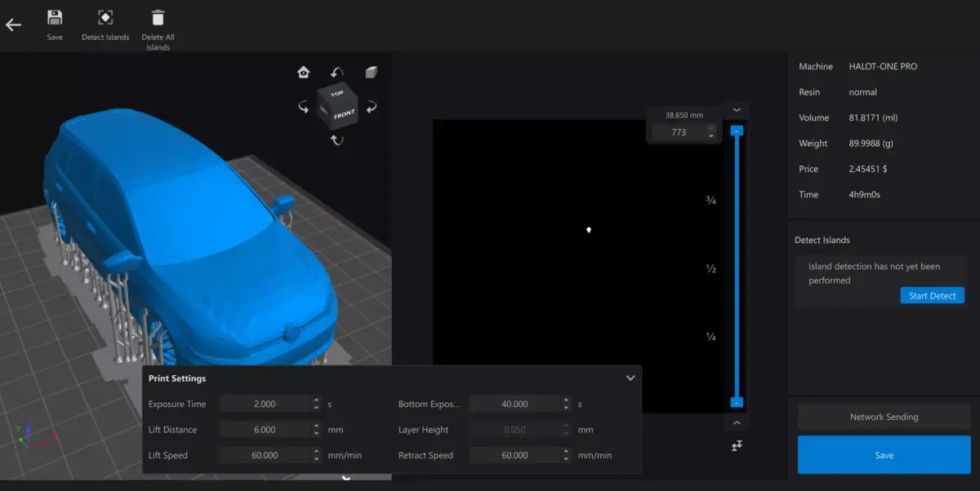Click the layer number field showing 773

tap(679, 131)
